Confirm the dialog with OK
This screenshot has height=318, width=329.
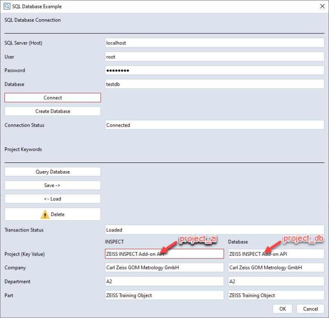coord(283,309)
